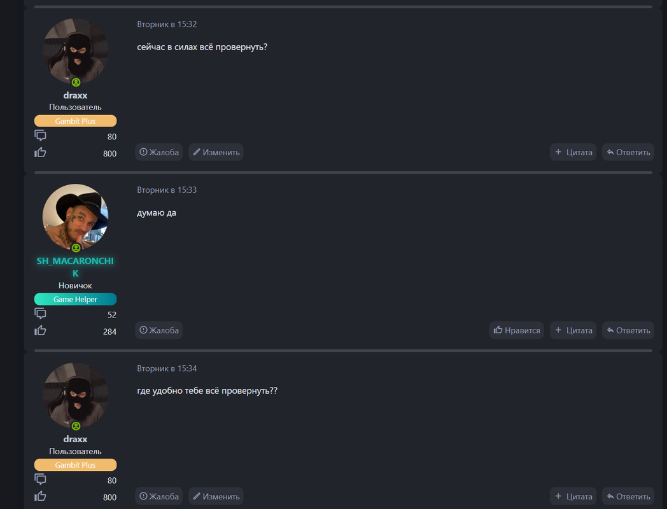
Task: Report the first draxx post via Жалоба
Action: tap(158, 152)
